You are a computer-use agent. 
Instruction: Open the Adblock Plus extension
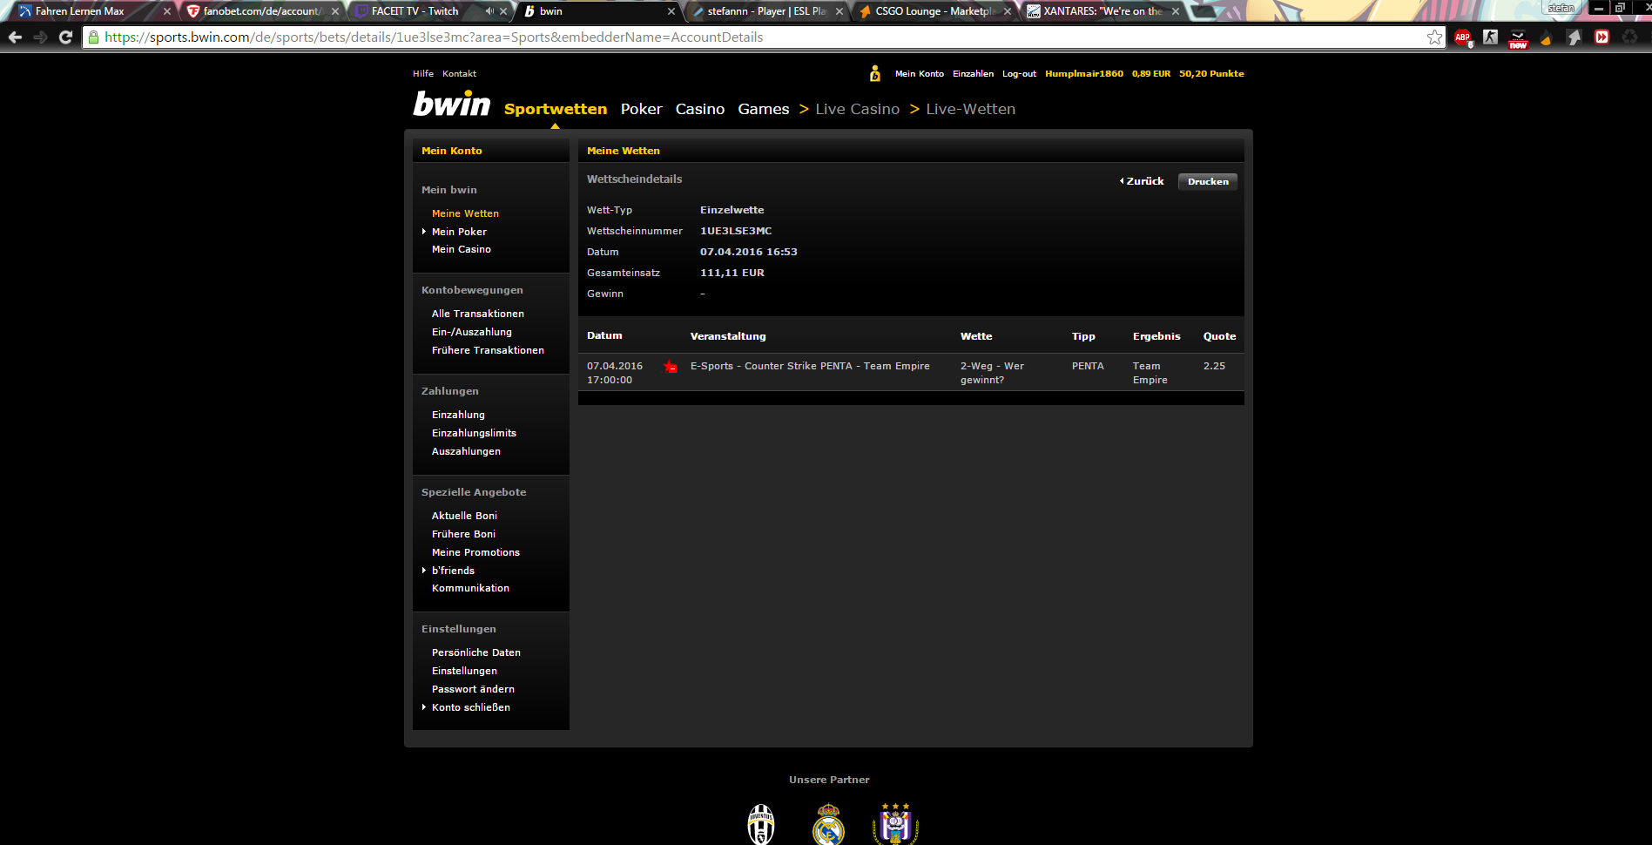pos(1463,37)
